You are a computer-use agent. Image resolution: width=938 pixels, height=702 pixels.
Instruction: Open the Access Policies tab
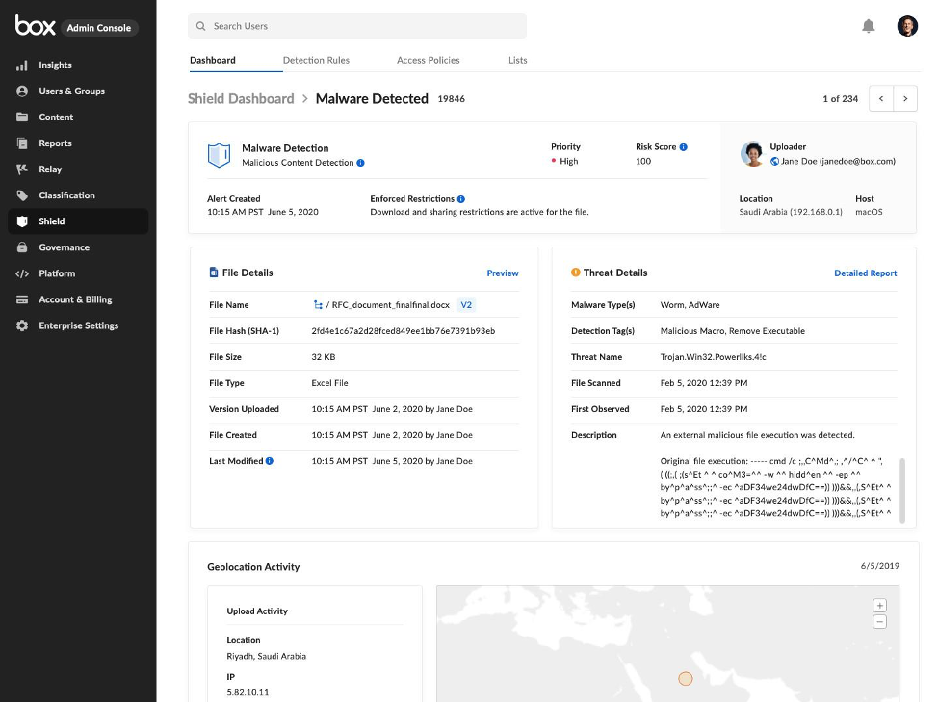[428, 60]
